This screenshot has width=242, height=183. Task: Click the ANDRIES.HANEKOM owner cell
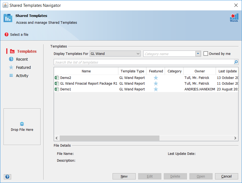click(x=200, y=89)
